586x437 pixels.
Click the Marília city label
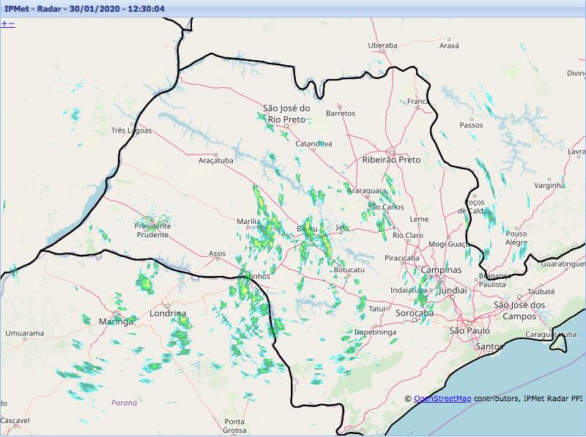click(249, 221)
